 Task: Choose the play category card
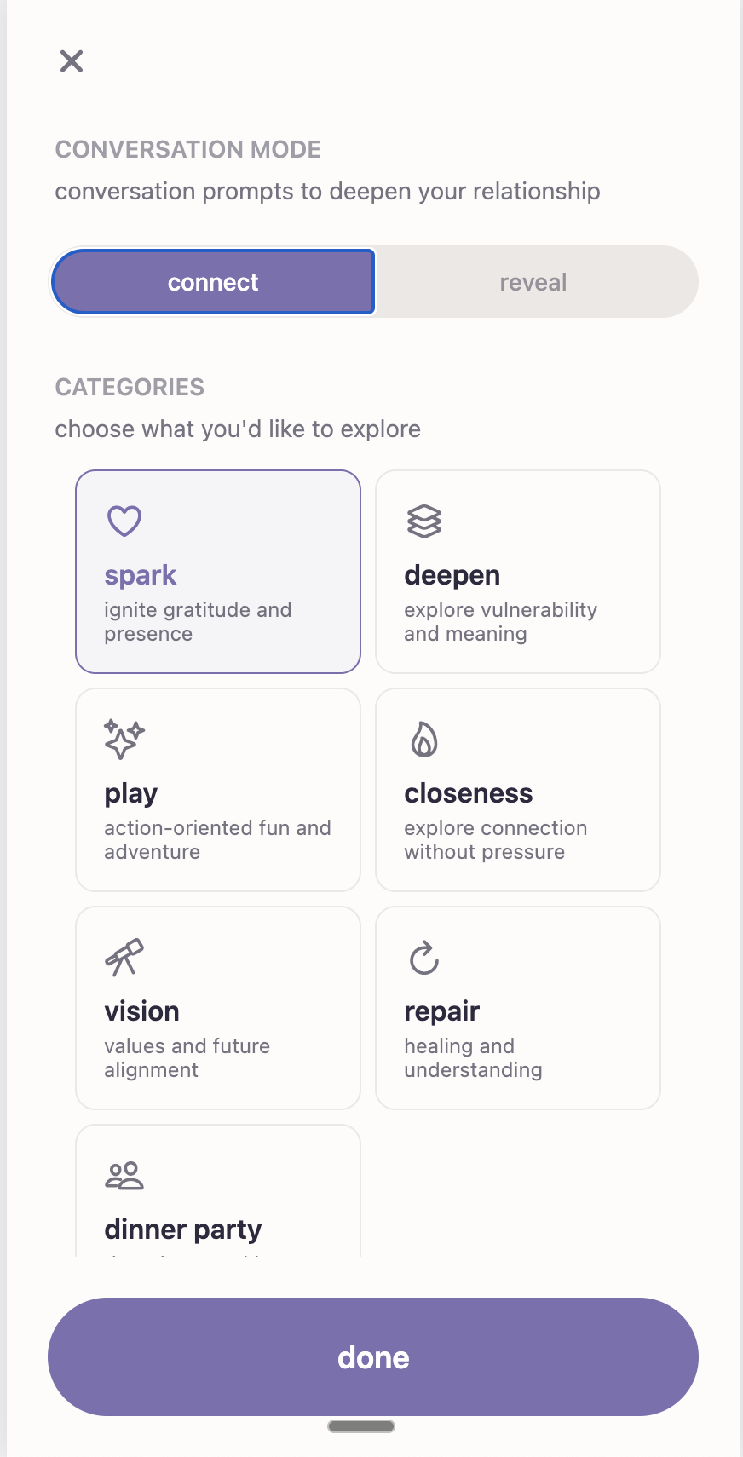217,790
